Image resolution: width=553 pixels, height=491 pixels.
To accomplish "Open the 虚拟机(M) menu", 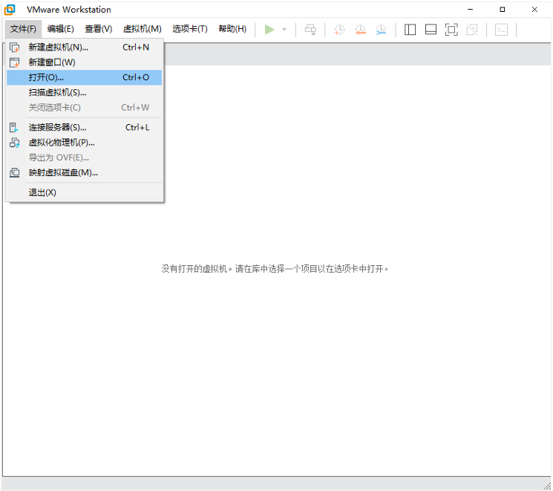I will pos(142,29).
